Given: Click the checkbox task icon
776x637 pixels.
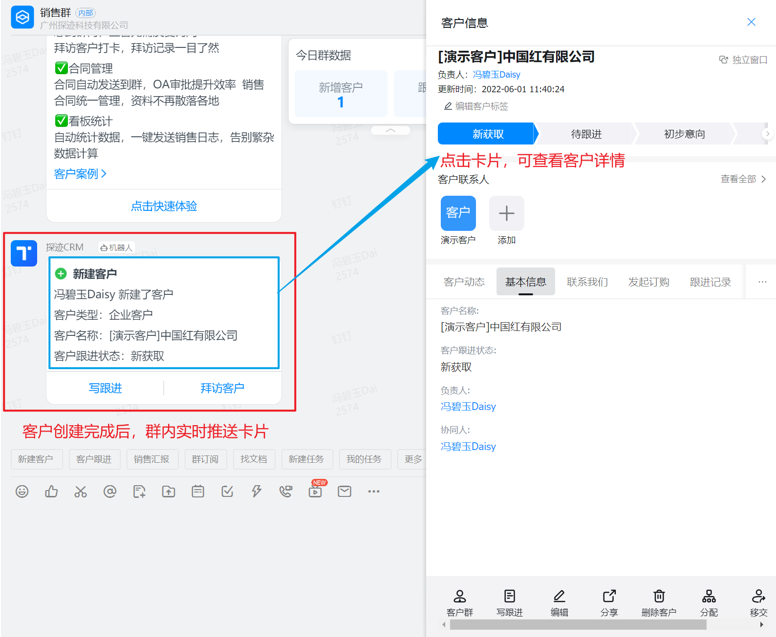Looking at the screenshot, I should point(227,492).
